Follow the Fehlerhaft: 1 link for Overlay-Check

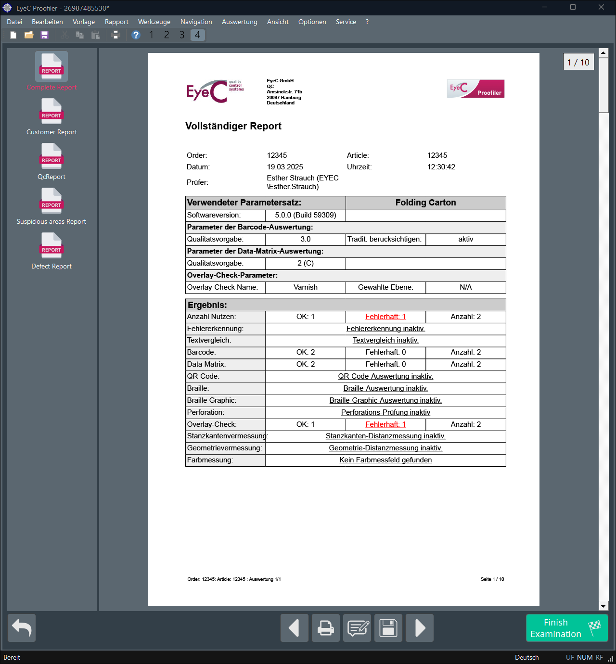[x=385, y=424]
